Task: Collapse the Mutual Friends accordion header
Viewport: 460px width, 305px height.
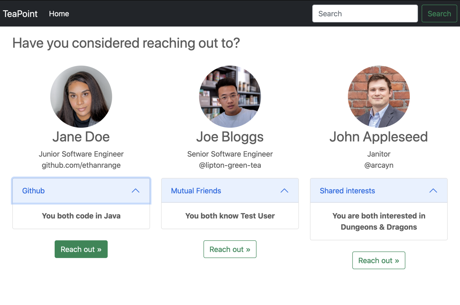Action: coord(230,191)
